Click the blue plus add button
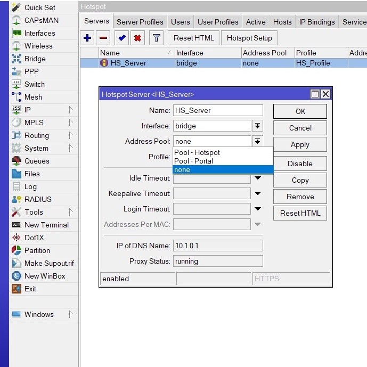The height and width of the screenshot is (367, 367). tap(87, 38)
